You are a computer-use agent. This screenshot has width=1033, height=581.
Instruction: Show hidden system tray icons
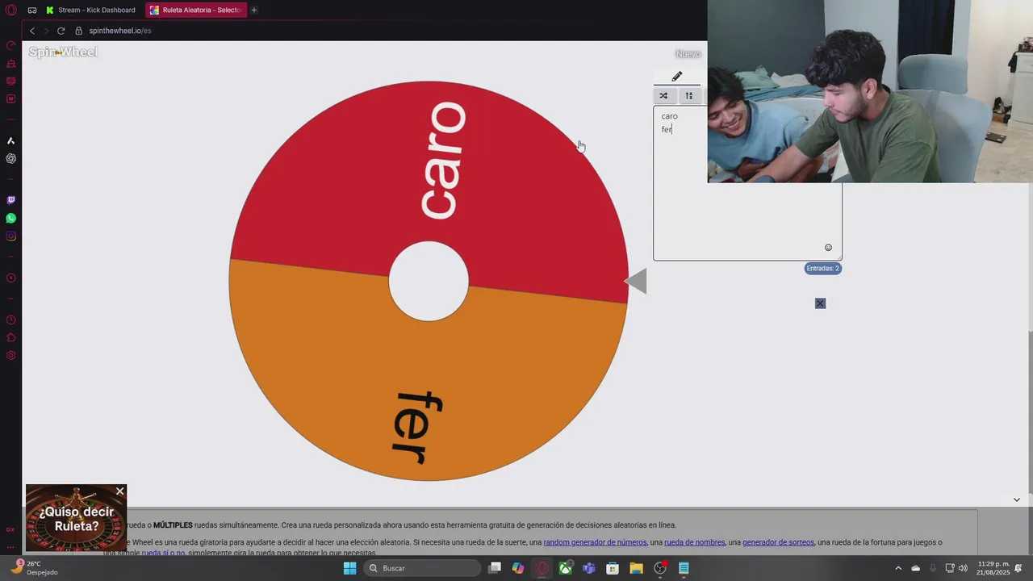(x=898, y=568)
